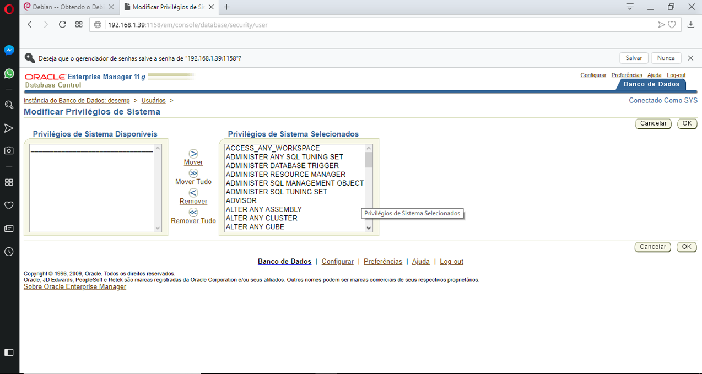Image resolution: width=702 pixels, height=374 pixels.
Task: Open start page grid button
Action: click(x=79, y=24)
